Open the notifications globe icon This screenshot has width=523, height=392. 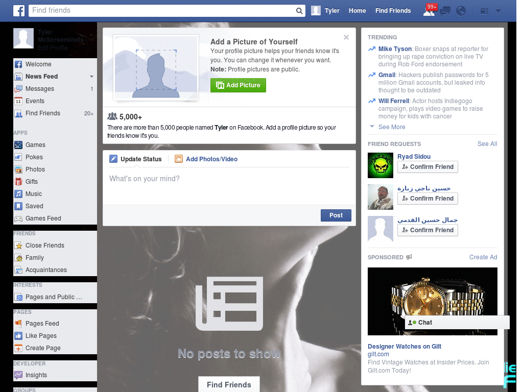461,11
